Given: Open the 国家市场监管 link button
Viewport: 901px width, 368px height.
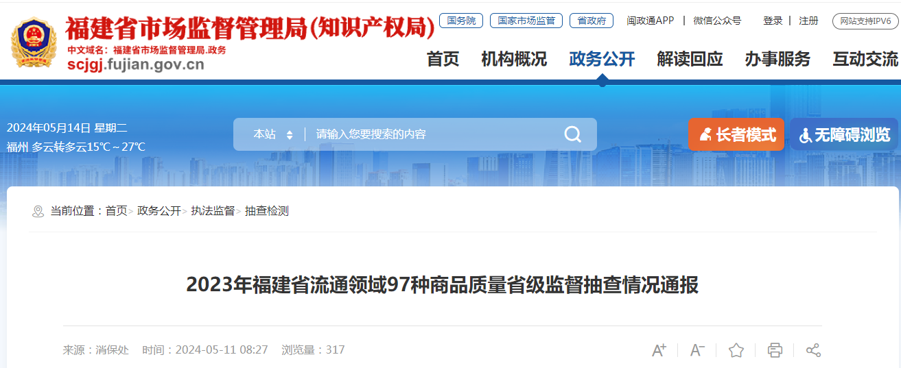Looking at the screenshot, I should click(x=526, y=21).
